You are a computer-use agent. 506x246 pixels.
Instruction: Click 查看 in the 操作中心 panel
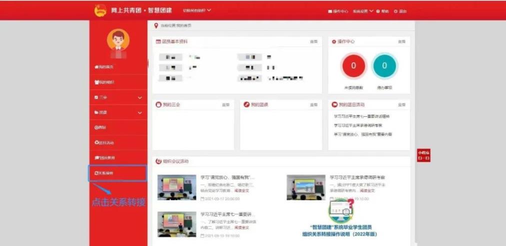point(401,41)
